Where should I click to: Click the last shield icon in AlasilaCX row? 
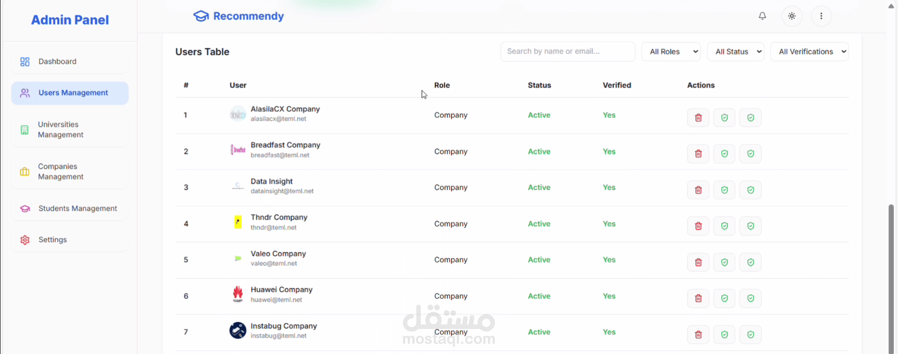[750, 118]
